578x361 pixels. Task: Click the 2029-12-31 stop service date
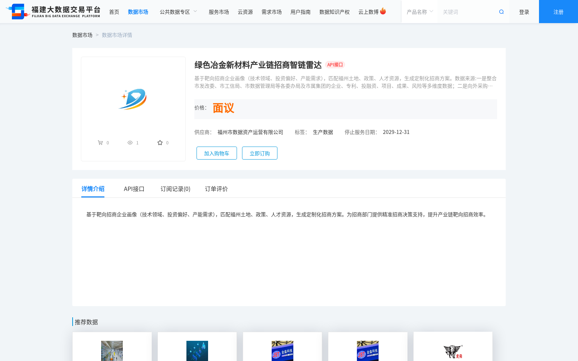pos(396,132)
